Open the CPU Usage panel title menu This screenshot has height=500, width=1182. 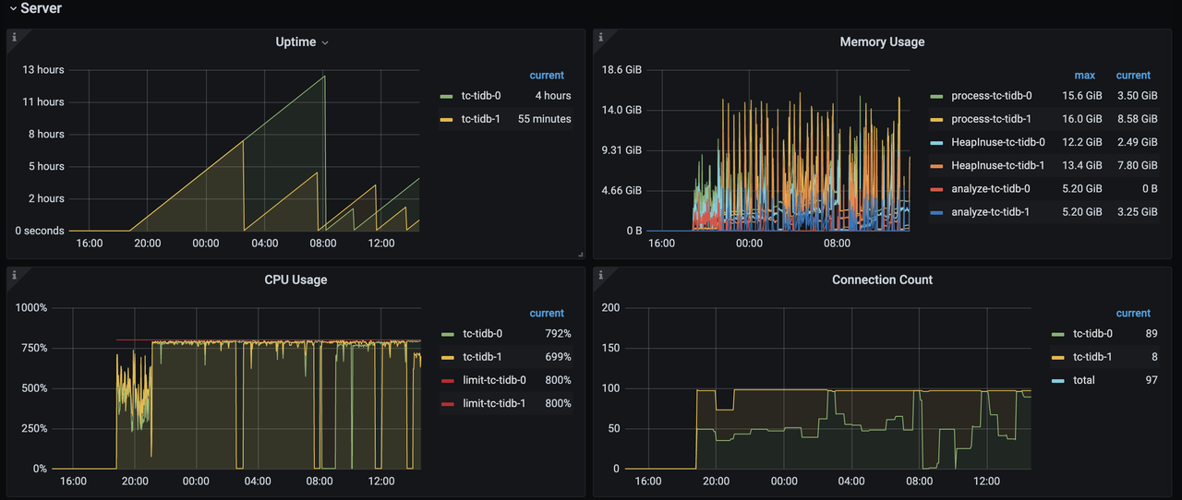pyautogui.click(x=295, y=280)
